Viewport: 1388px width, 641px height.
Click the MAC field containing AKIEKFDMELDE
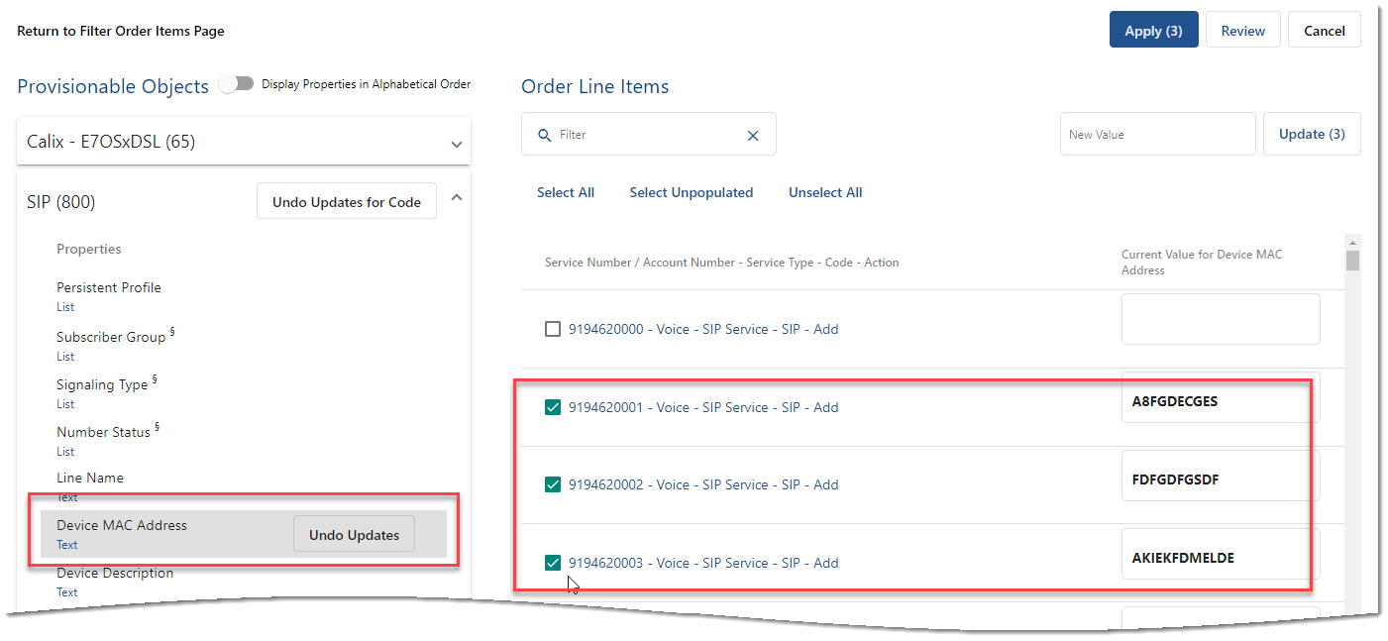[1221, 554]
